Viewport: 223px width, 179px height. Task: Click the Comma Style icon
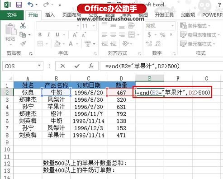(171, 35)
